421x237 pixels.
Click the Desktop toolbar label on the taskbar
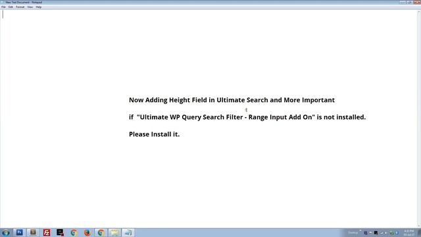point(353,232)
